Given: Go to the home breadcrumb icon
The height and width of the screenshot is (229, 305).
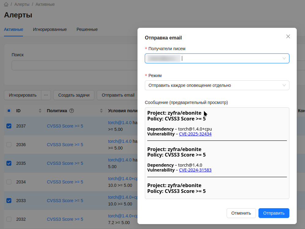Looking at the screenshot, I should [6, 4].
